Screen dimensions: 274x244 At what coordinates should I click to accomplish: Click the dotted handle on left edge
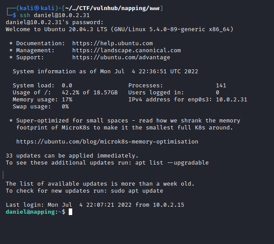pyautogui.click(x=3, y=175)
